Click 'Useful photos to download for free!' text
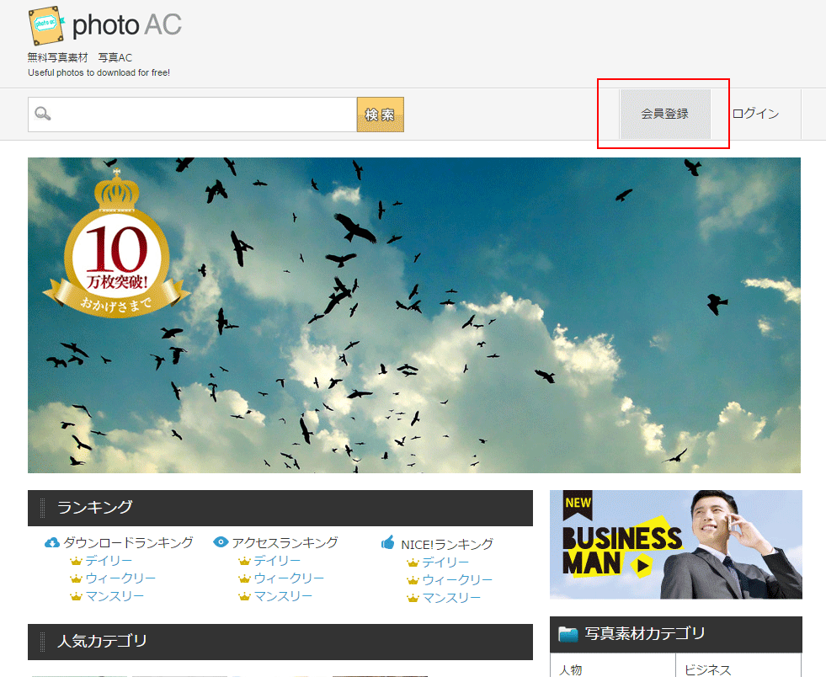 [x=99, y=72]
